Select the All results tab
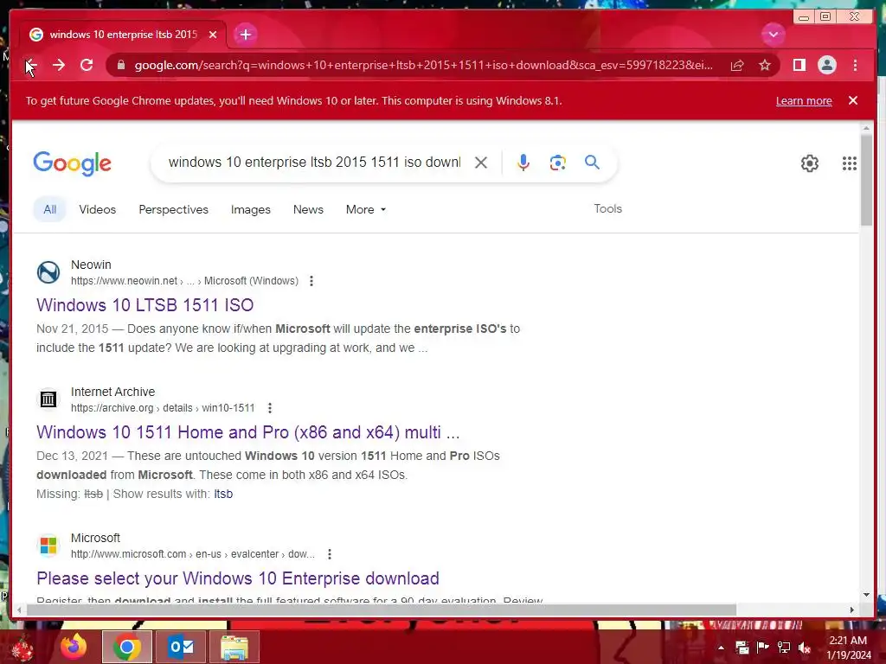Image resolution: width=886 pixels, height=664 pixels. pos(49,209)
